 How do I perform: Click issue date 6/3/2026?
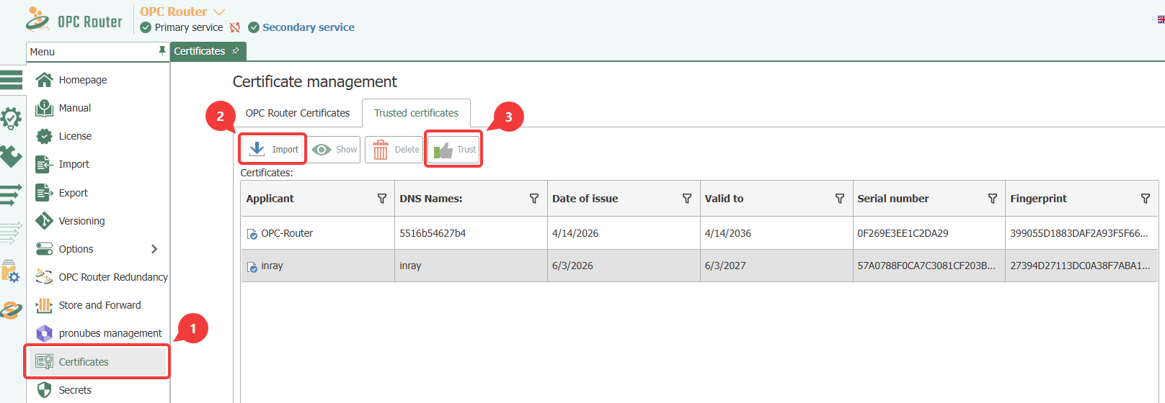point(572,266)
